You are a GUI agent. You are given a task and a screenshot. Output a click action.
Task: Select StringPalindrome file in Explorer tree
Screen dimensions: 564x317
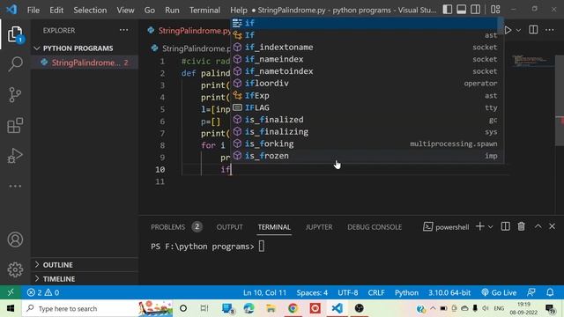tap(85, 63)
